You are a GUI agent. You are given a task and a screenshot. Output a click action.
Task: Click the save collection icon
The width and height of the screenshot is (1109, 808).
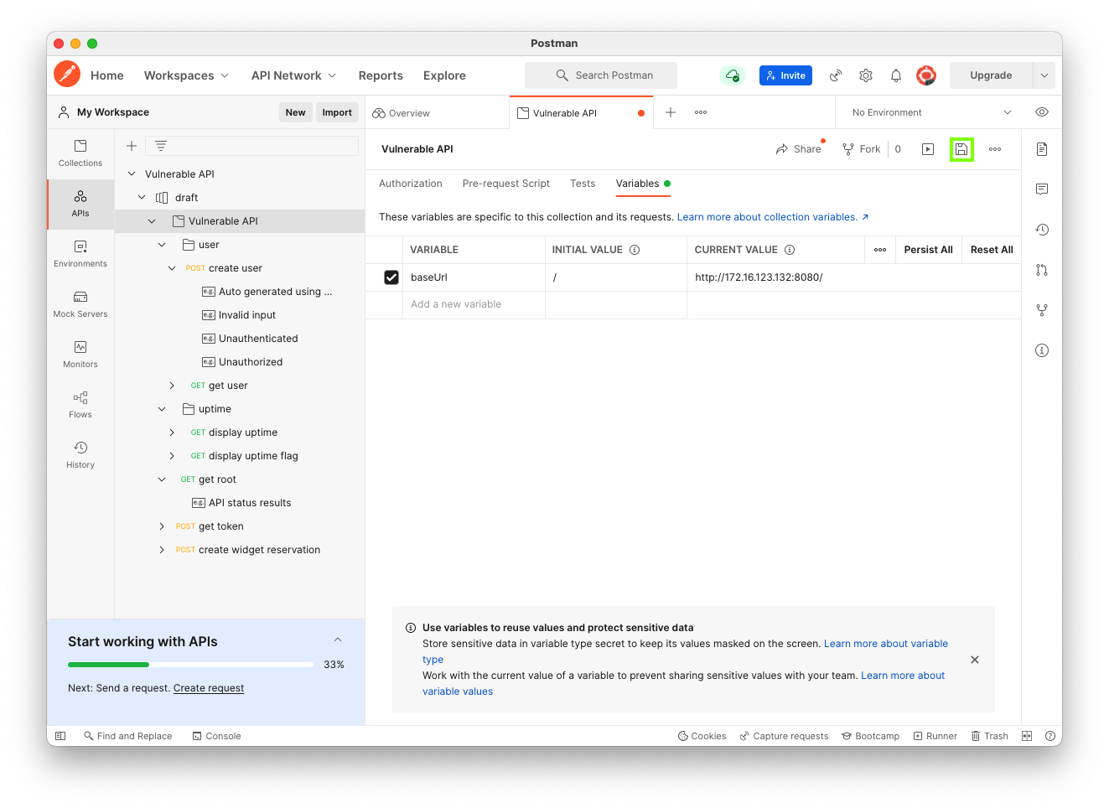[961, 149]
